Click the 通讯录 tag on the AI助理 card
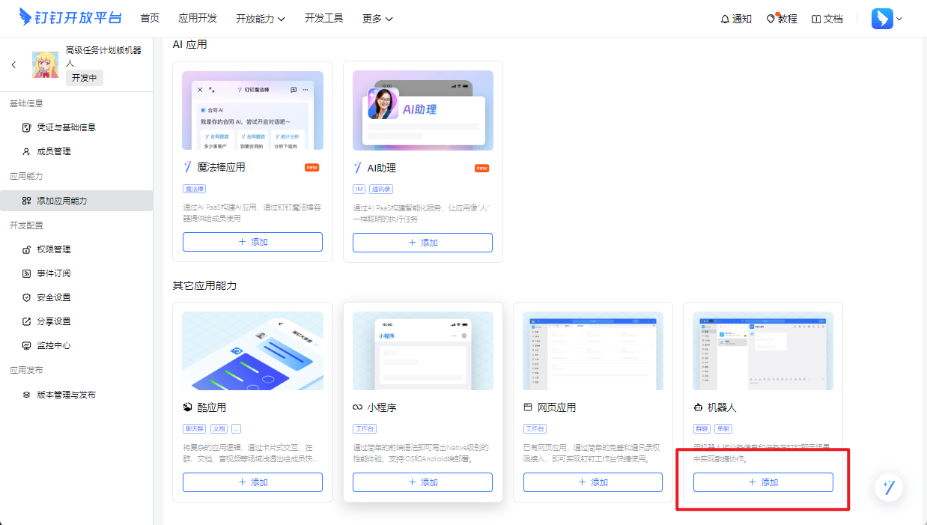Image resolution: width=927 pixels, height=525 pixels. click(381, 189)
